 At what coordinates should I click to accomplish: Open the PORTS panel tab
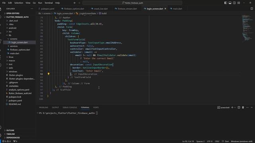96,107
